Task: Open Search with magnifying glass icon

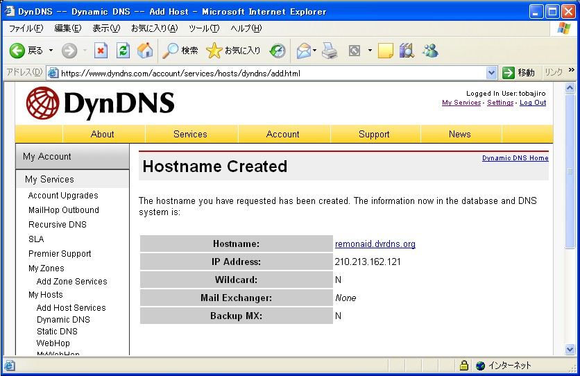Action: (170, 51)
